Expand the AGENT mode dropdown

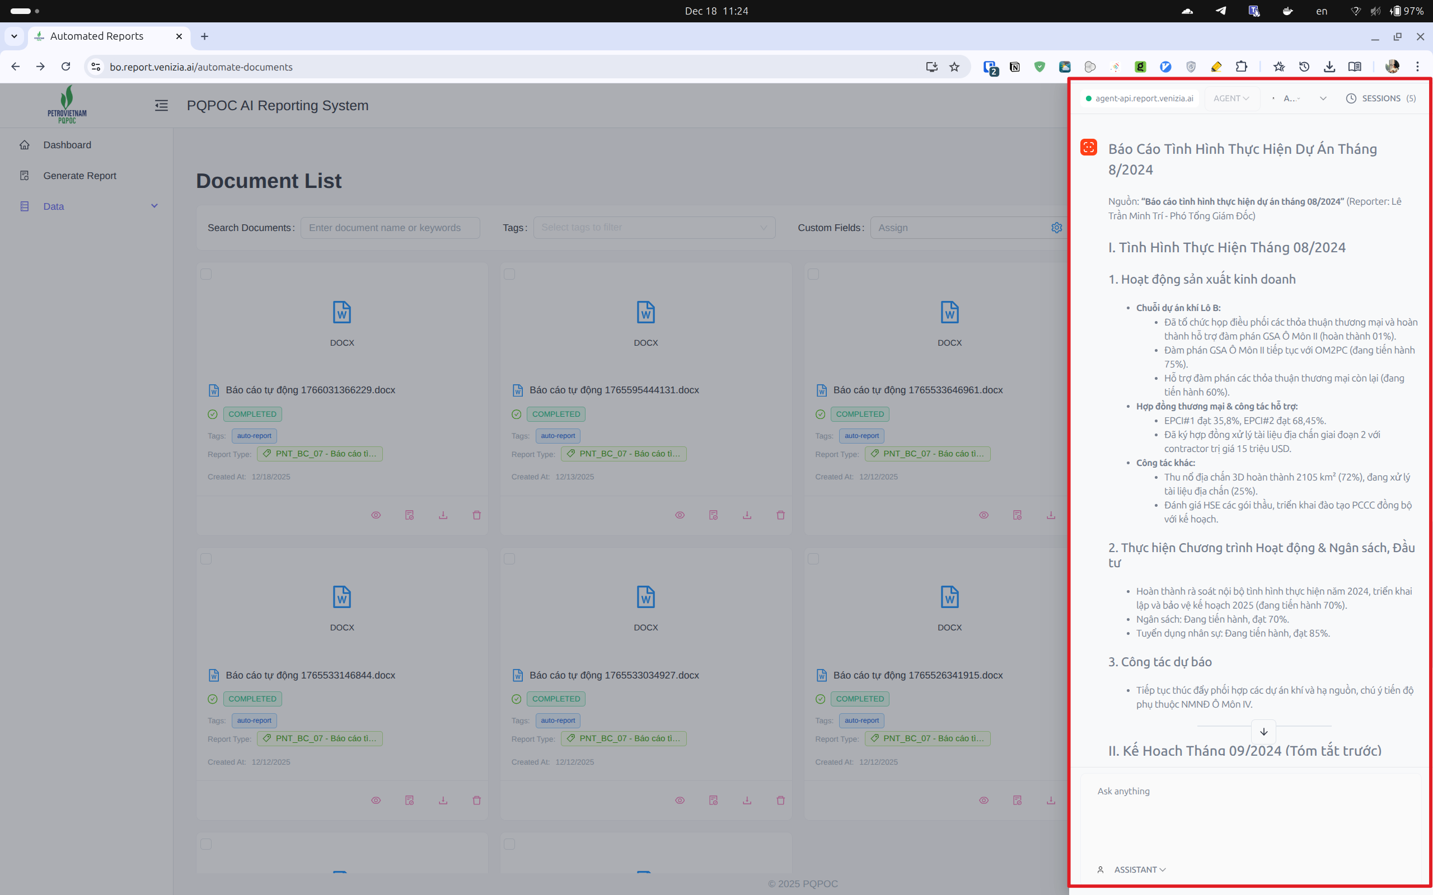tap(1231, 98)
